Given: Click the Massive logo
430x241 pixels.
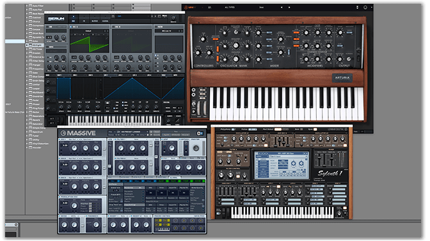Looking at the screenshot, I should [x=78, y=133].
